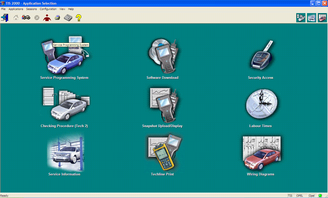Click the vehicle mechanic toolbar icon
This screenshot has height=198, width=328.
(x=26, y=17)
